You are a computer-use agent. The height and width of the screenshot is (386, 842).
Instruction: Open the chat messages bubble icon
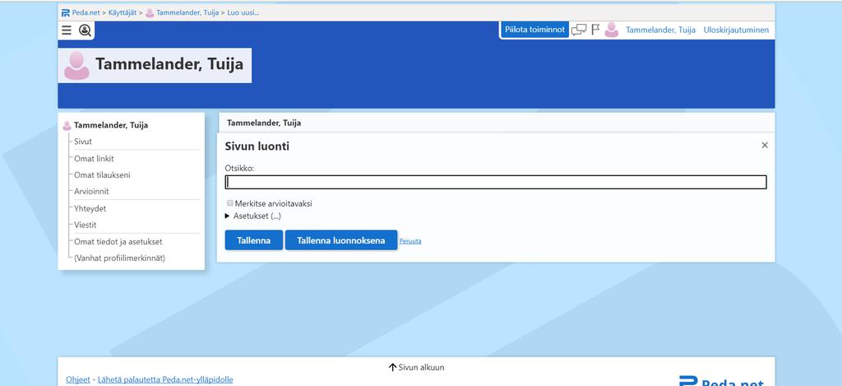point(579,30)
